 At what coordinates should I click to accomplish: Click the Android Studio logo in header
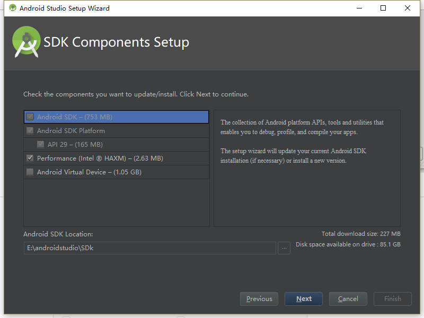tap(26, 42)
